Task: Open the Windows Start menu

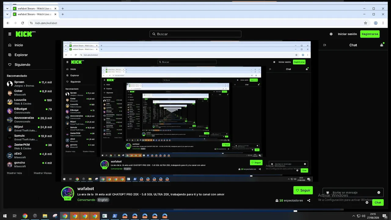Action: click(5, 216)
